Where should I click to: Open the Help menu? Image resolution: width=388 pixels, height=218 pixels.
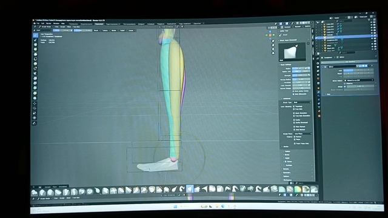coord(63,24)
